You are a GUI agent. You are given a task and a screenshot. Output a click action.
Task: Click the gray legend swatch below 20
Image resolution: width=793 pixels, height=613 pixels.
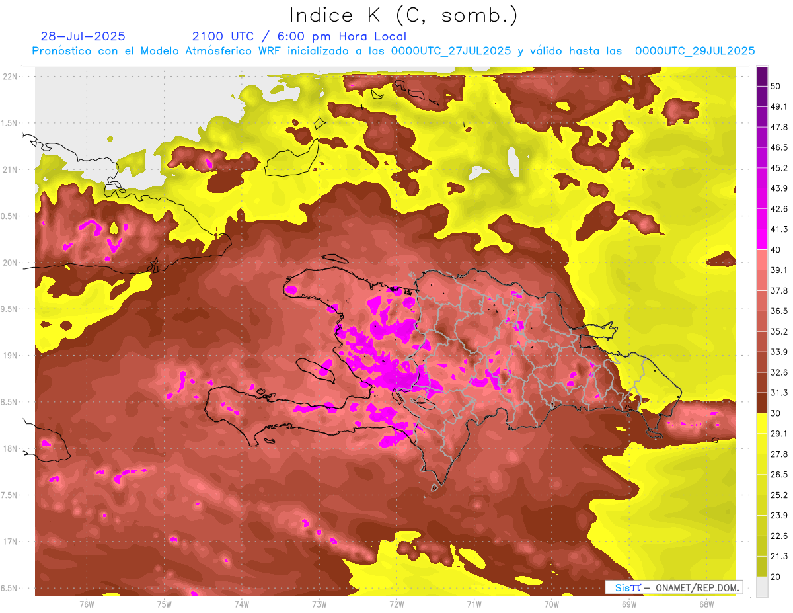[762, 587]
